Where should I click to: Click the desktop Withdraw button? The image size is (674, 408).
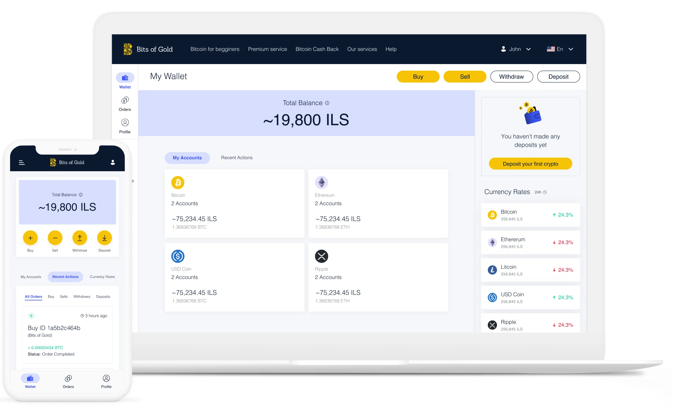511,77
